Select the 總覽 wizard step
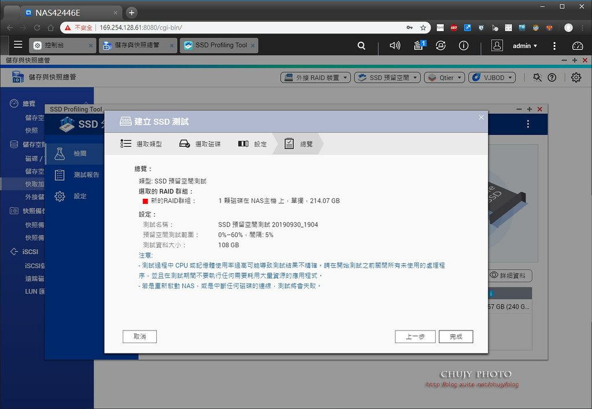Screen dimensions: 592x409 298,144
